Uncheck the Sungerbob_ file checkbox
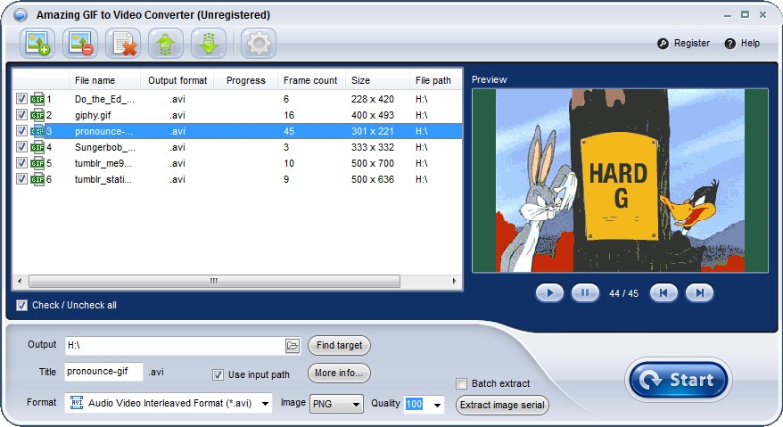Screen dimensions: 783x427 (21, 146)
